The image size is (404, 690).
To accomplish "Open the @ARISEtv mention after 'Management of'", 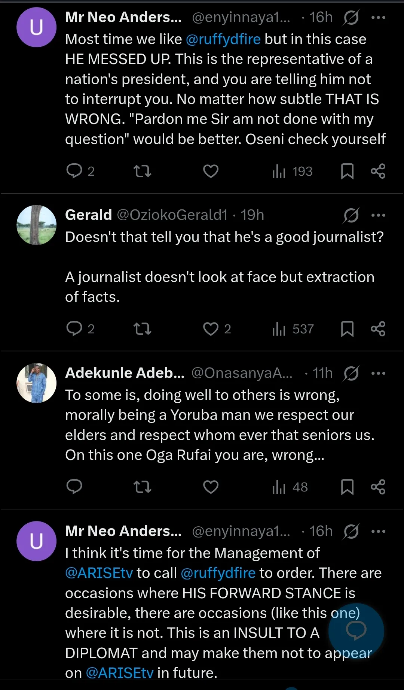I will click(99, 573).
